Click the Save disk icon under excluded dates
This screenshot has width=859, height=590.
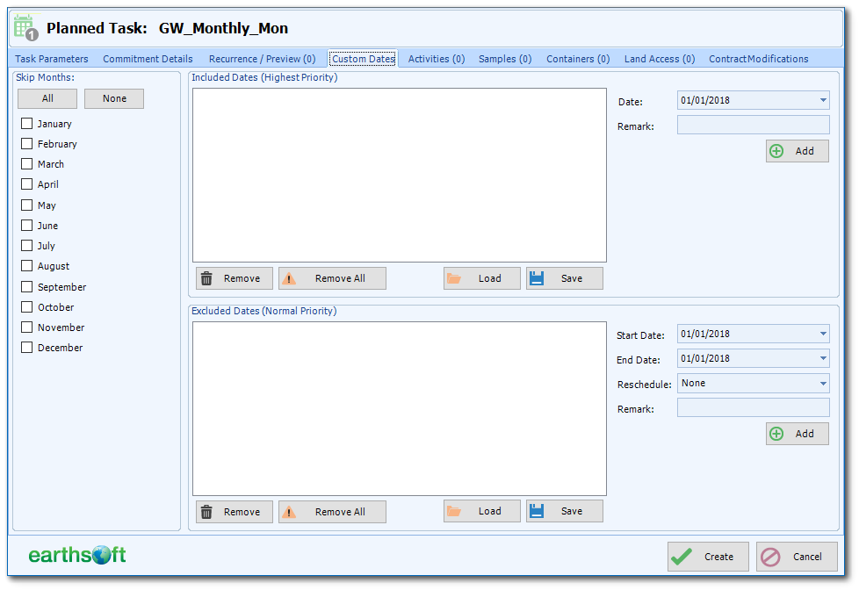coord(538,511)
